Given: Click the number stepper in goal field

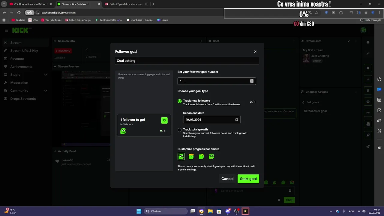Looking at the screenshot, I should pos(252,81).
